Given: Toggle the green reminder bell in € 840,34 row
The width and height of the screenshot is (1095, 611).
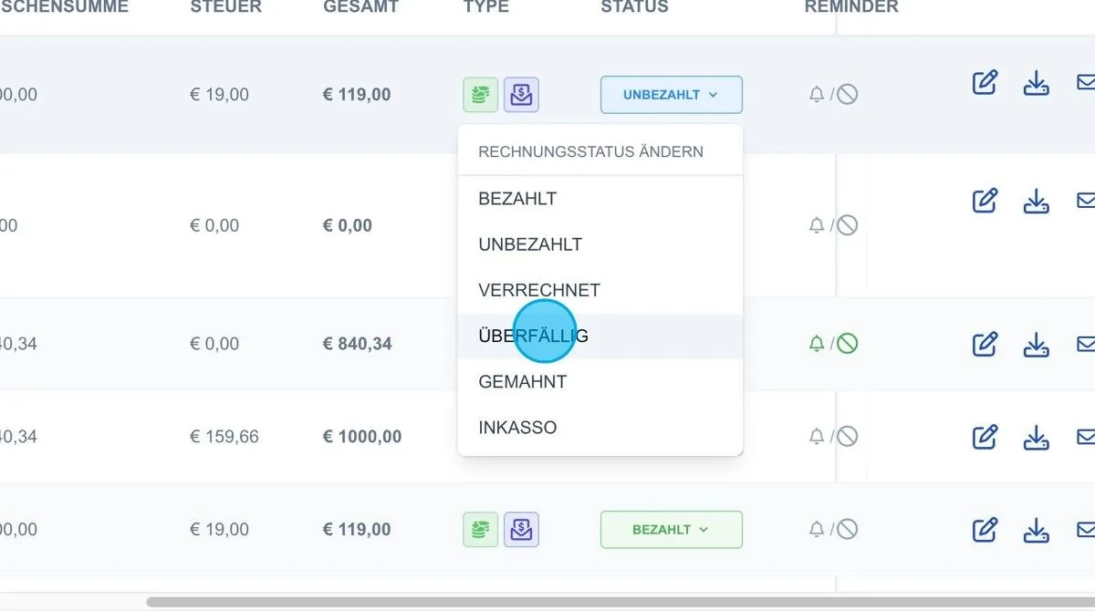Looking at the screenshot, I should click(817, 344).
